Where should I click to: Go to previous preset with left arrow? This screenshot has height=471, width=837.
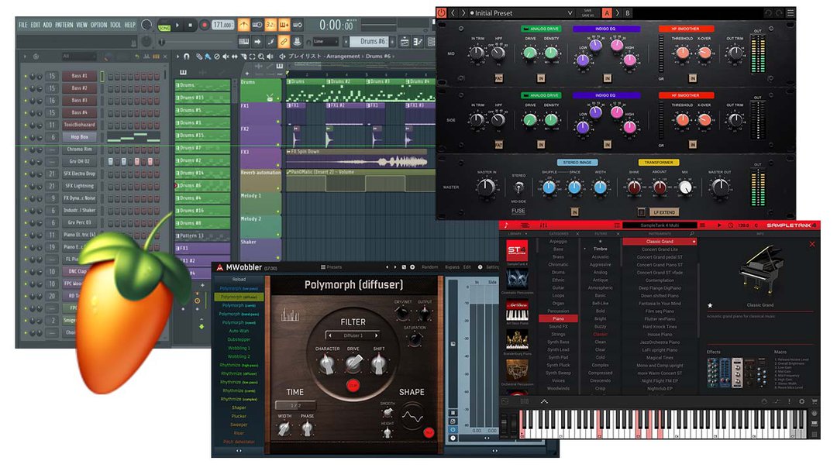coord(453,12)
